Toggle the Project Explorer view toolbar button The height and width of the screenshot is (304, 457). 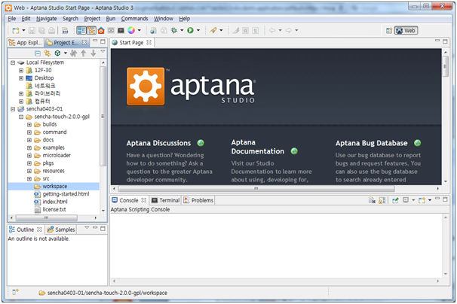click(91, 30)
